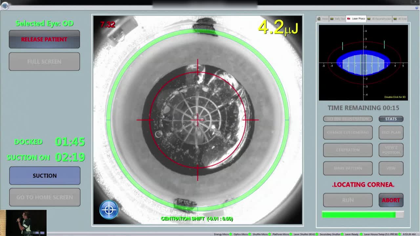420x236 pixels.
Task: Click the Shuttle Micro status indicator
Action: [269, 233]
